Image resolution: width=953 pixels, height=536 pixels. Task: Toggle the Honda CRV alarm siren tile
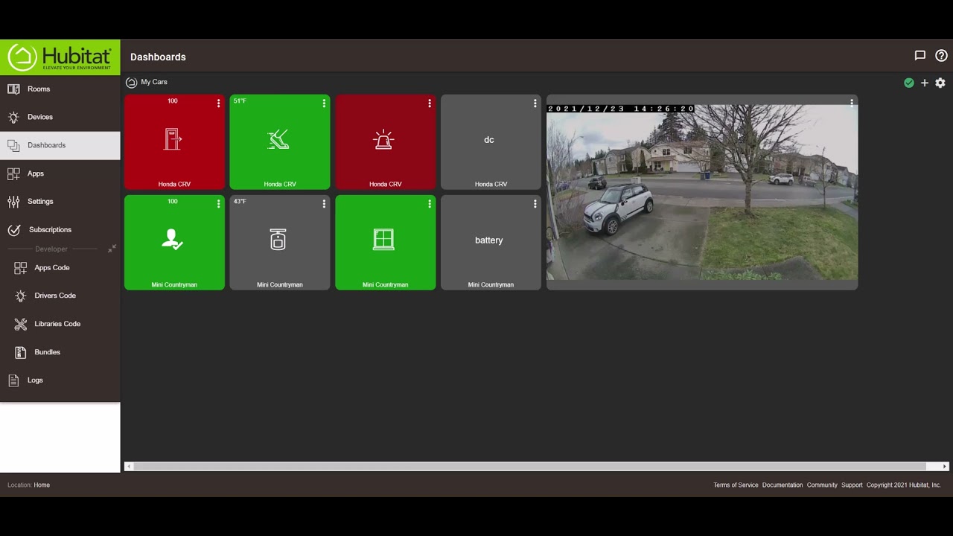click(386, 141)
